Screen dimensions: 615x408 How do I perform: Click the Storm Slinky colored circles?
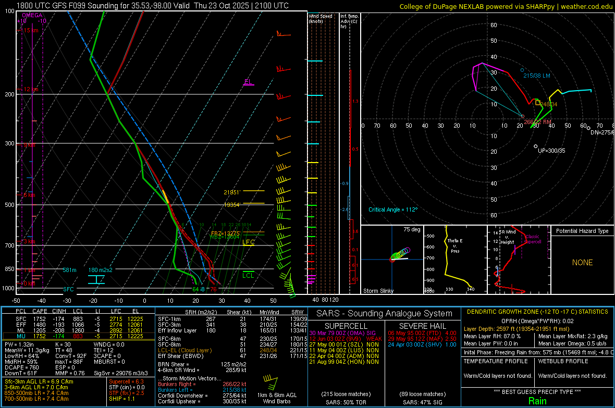400,254
